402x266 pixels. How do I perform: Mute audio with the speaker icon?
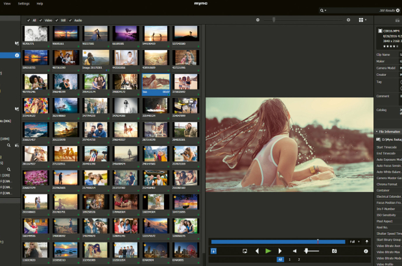295,251
